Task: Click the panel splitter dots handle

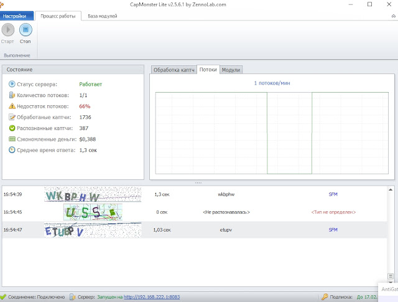Action: (198, 182)
